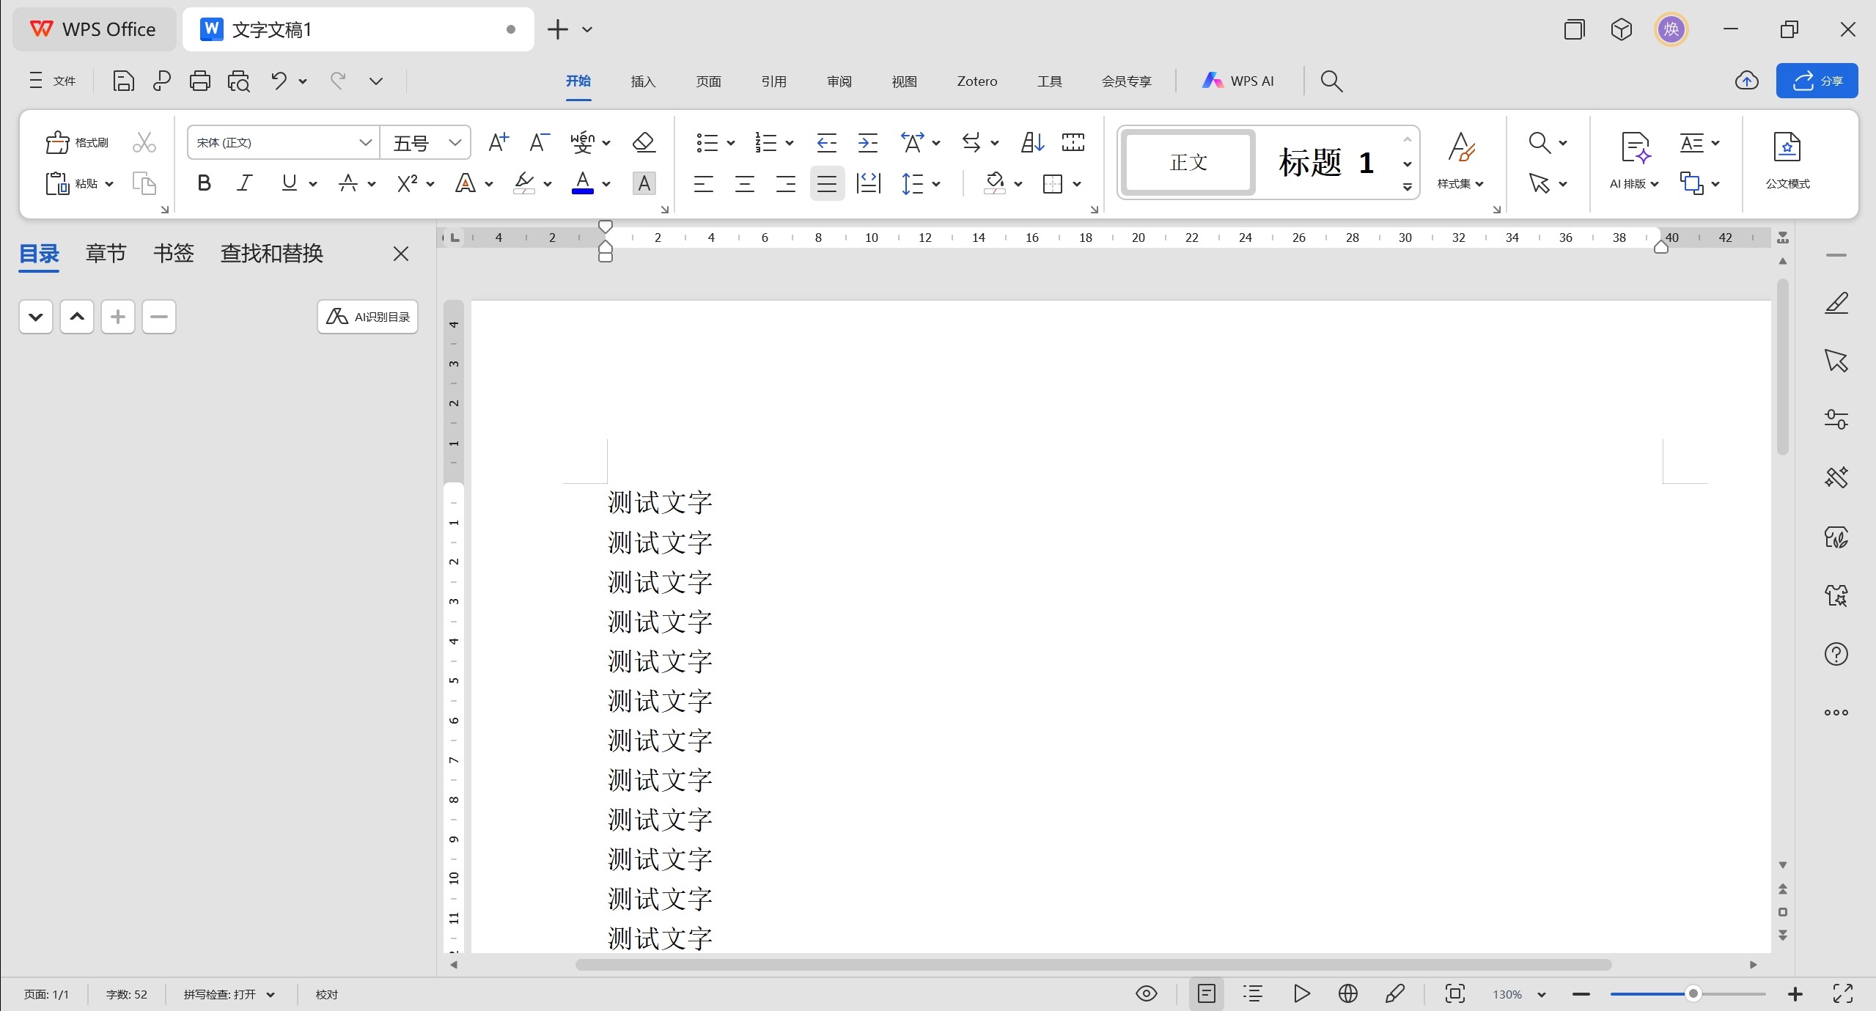The height and width of the screenshot is (1011, 1876).
Task: Click the Decrease Font Size icon
Action: tap(540, 142)
